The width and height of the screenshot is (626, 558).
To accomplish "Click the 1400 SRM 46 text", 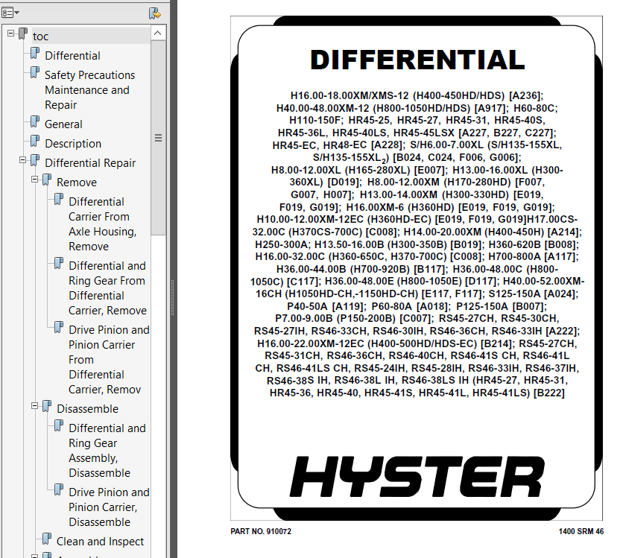I will [x=581, y=531].
